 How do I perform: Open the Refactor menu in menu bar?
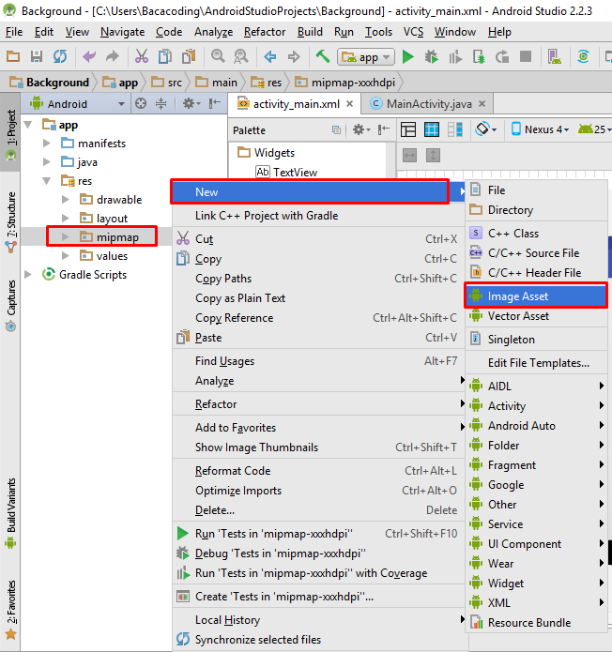tap(265, 32)
